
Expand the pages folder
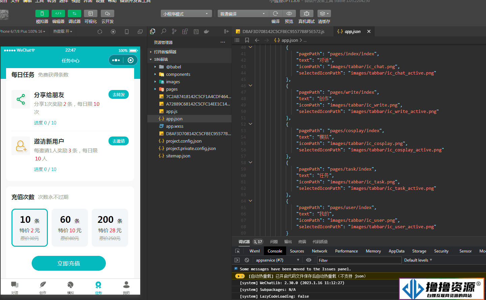189,89
